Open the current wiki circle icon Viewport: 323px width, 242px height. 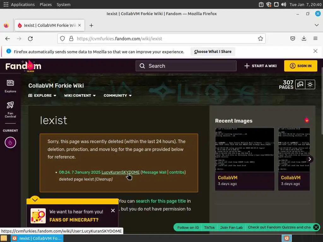click(x=10, y=142)
